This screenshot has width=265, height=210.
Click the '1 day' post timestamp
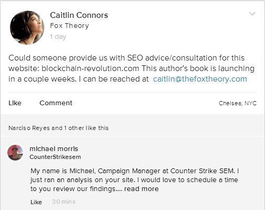[58, 37]
